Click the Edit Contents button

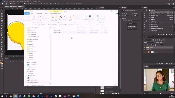coord(132,24)
